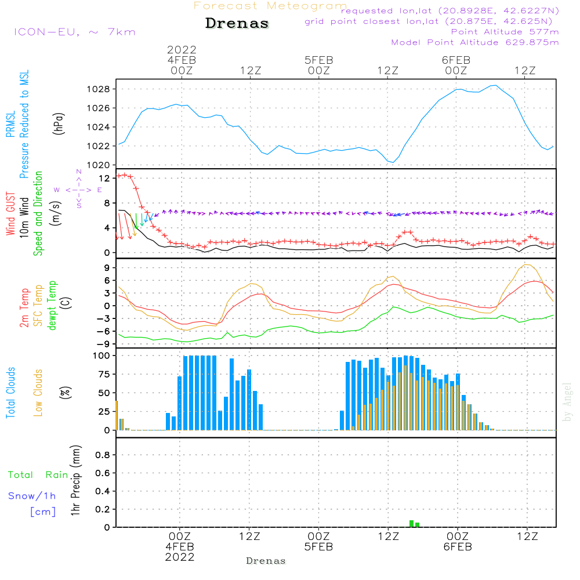Screen dimensions: 580x580
Task: Click the "Total Rain" green legend label
Action: coord(38,474)
